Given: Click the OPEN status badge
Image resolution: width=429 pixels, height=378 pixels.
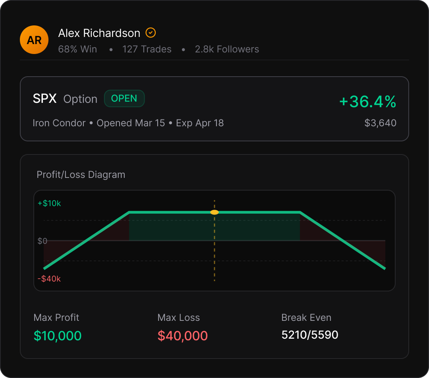Looking at the screenshot, I should point(124,98).
